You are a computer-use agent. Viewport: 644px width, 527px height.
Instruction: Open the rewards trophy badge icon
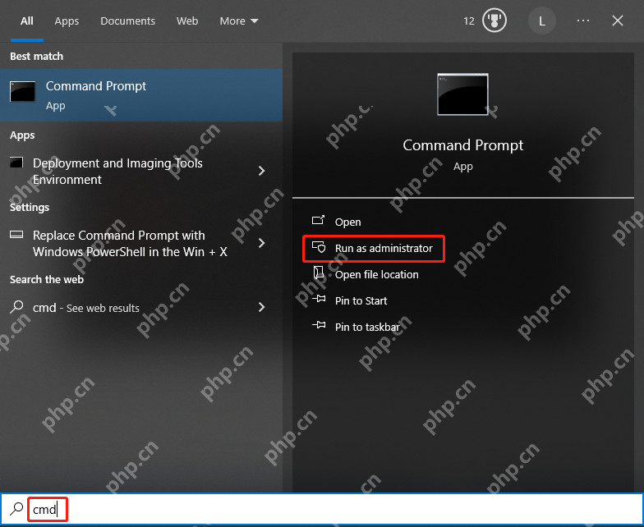pyautogui.click(x=494, y=21)
